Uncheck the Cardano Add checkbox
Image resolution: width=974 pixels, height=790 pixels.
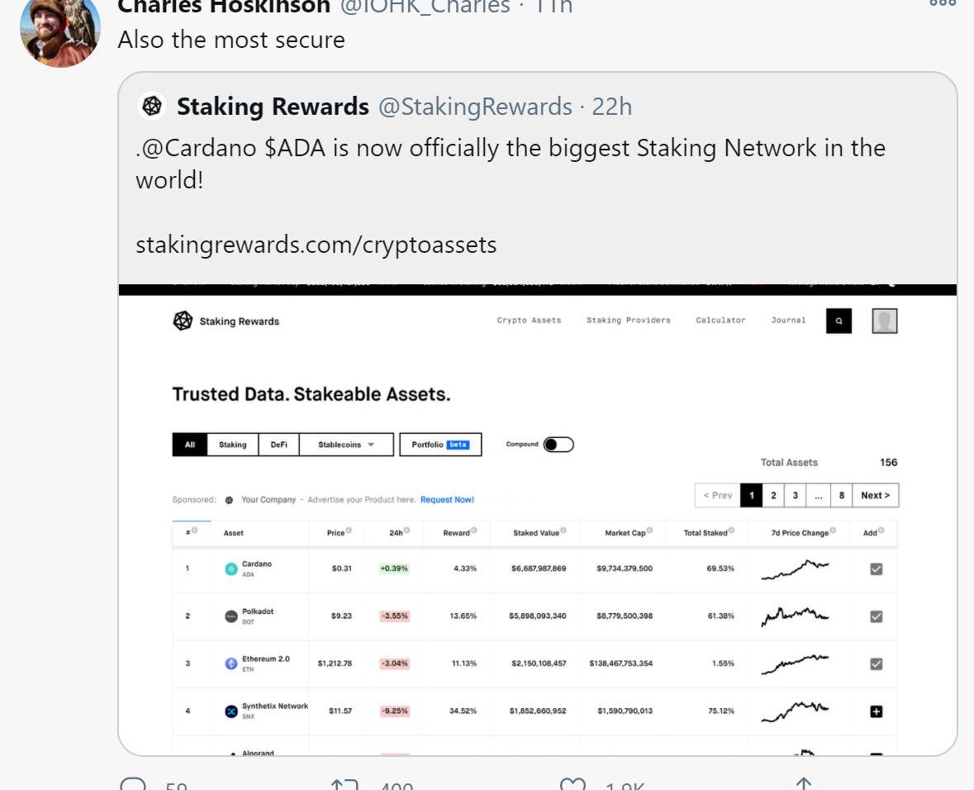876,569
